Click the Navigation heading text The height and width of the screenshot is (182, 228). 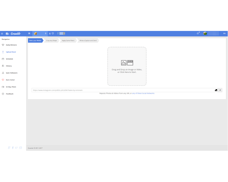[x=6, y=39]
